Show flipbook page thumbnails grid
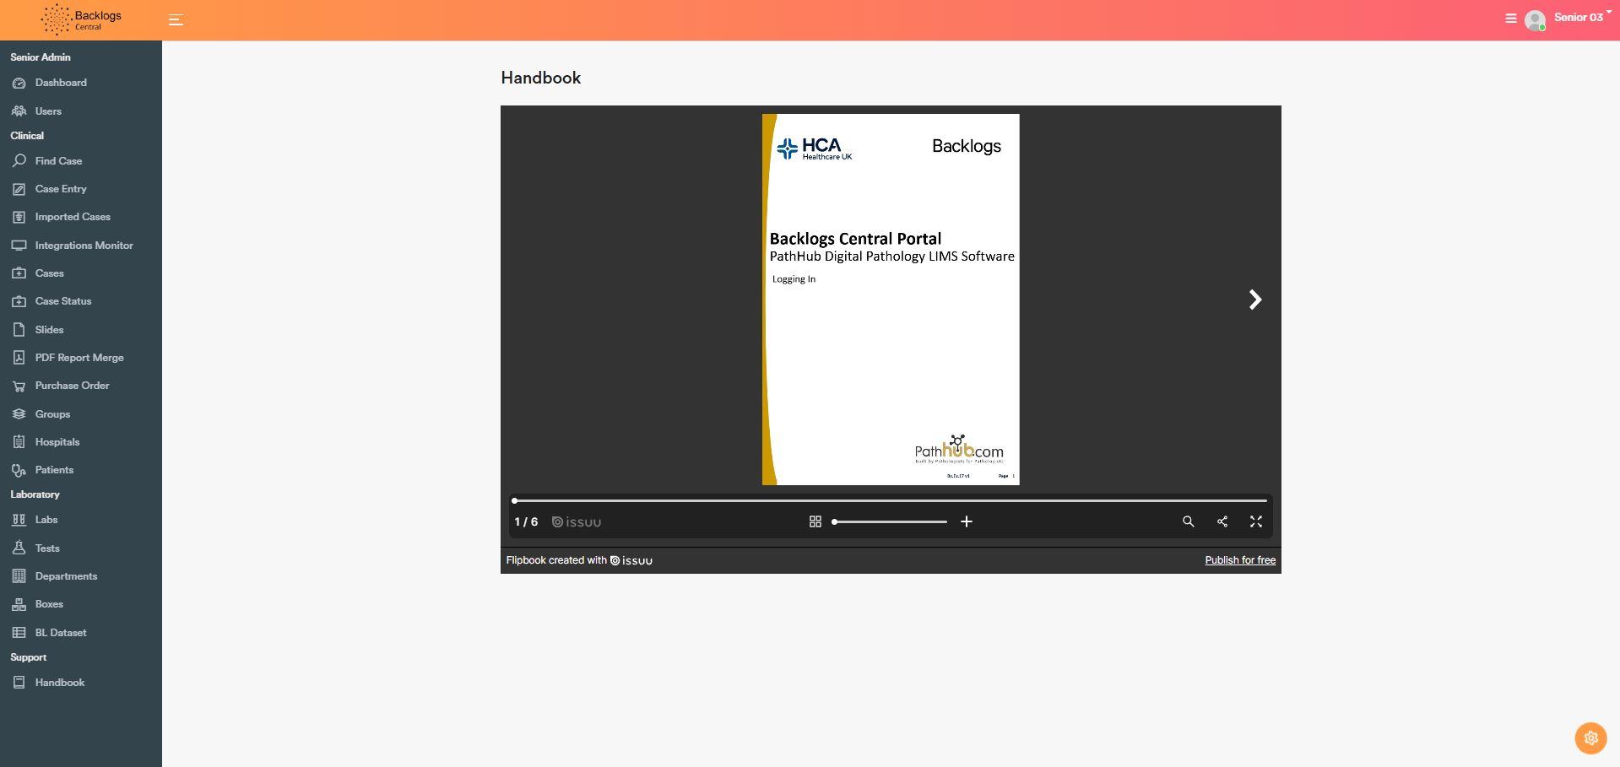 [815, 521]
